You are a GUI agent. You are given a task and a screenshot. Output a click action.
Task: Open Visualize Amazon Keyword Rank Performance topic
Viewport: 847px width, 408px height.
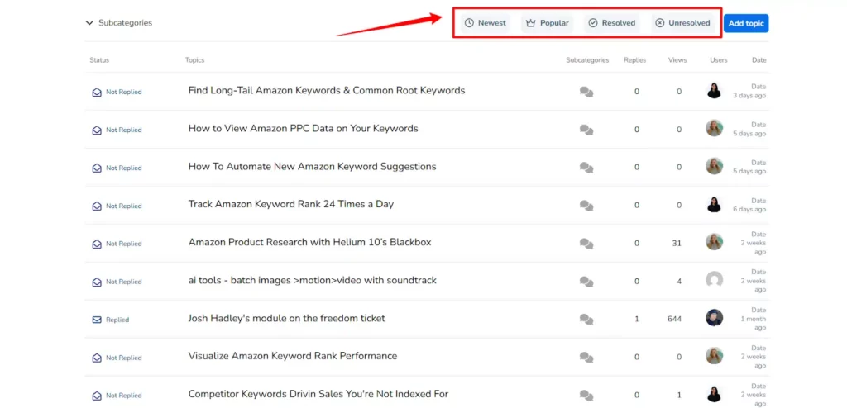pos(292,356)
